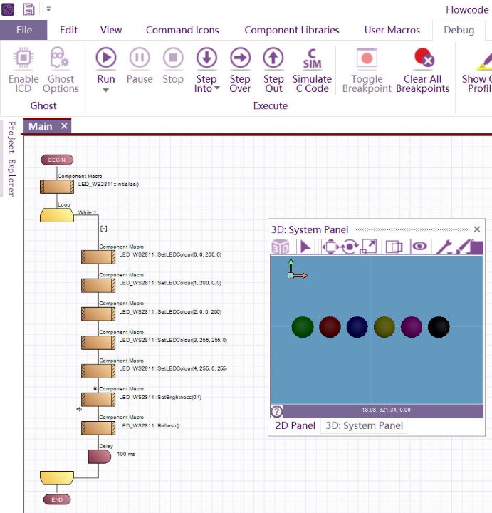Switch to the 2D Panel tab
The image size is (492, 513).
tap(295, 425)
